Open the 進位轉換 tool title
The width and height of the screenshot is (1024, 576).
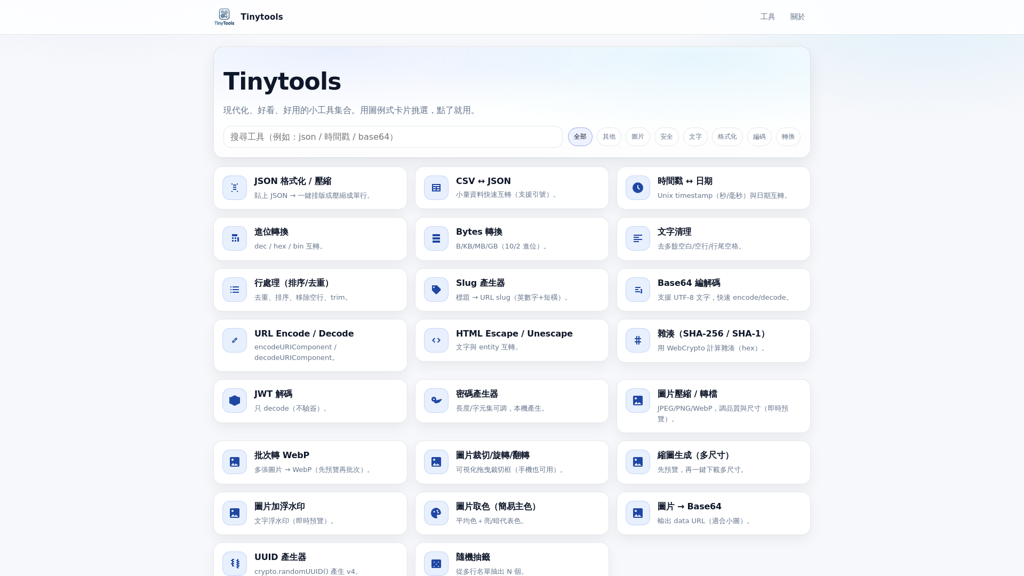(271, 232)
